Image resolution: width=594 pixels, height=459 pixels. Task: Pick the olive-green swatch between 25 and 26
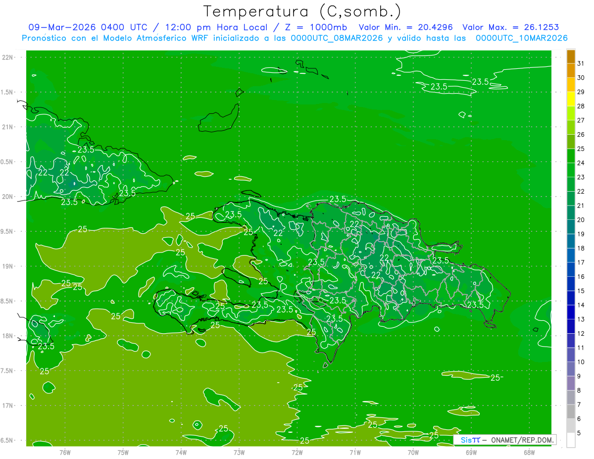tap(571, 142)
